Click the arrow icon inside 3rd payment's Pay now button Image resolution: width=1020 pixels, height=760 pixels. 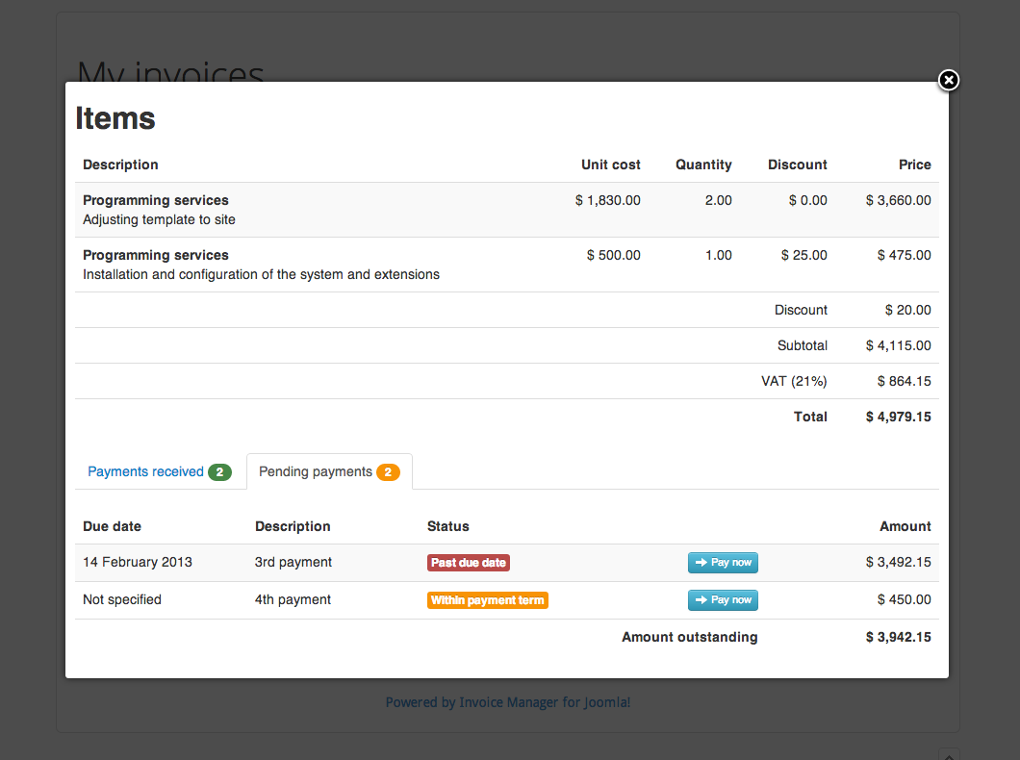pyautogui.click(x=700, y=562)
